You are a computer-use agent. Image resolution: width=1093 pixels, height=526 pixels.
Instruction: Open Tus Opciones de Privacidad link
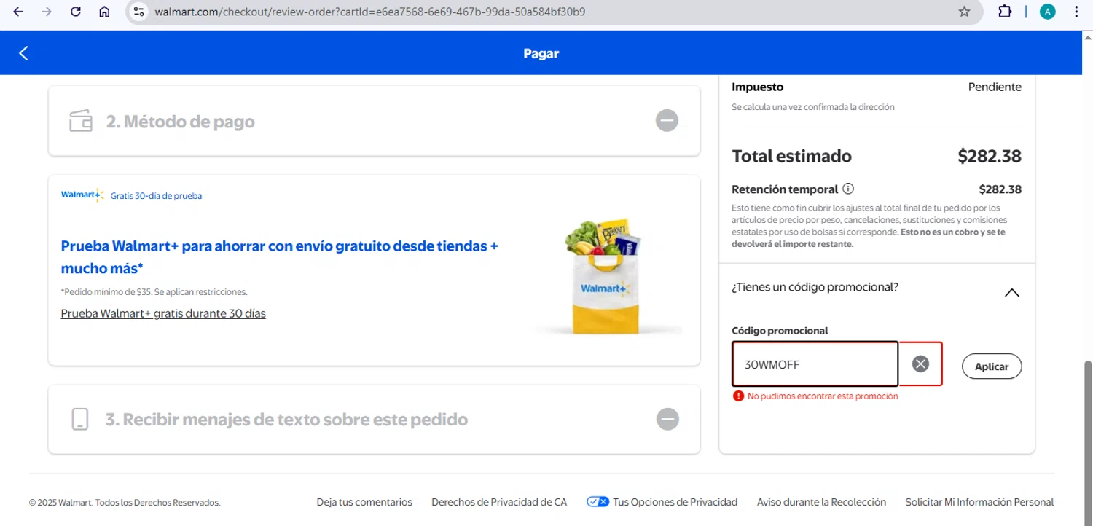(x=675, y=502)
